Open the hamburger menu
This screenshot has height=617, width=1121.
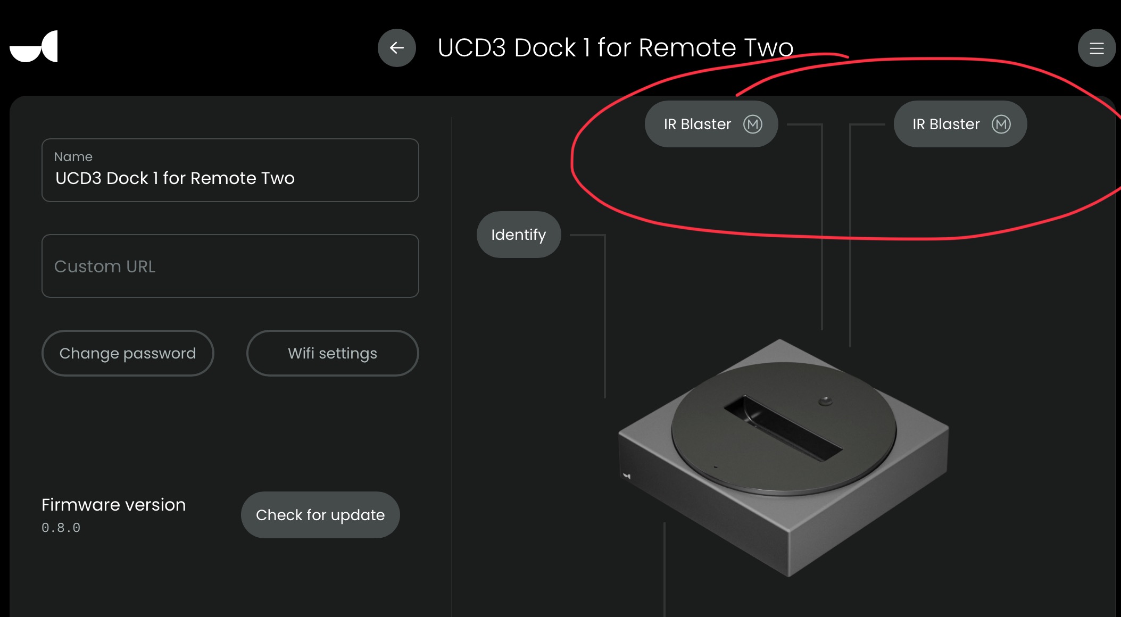click(1097, 48)
